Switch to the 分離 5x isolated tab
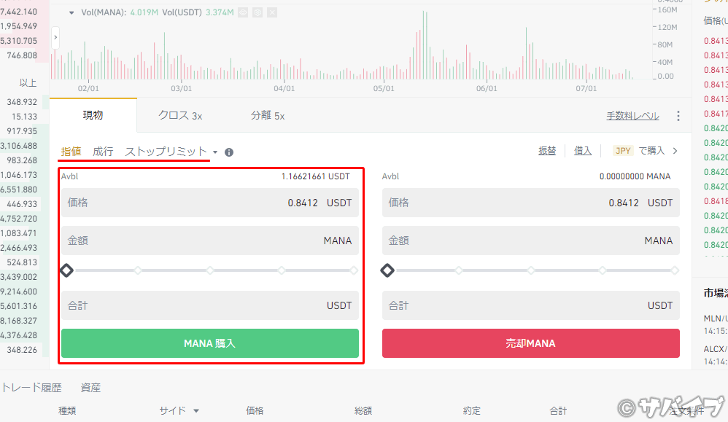 click(268, 115)
